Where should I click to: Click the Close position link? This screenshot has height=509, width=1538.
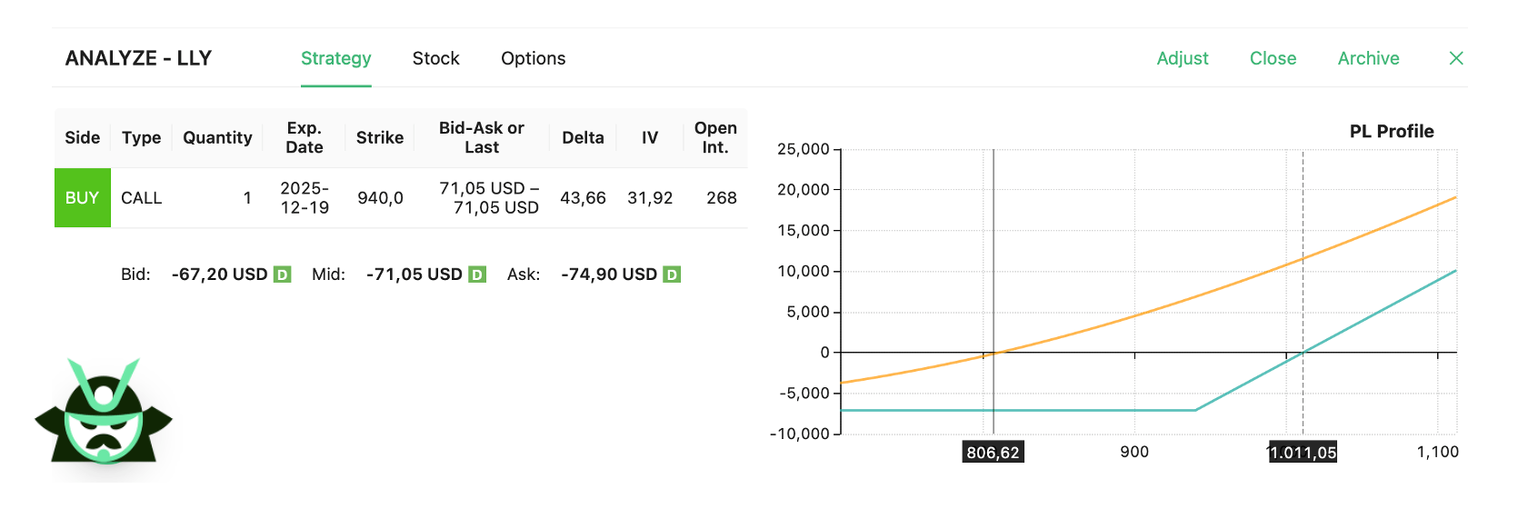click(x=1273, y=58)
